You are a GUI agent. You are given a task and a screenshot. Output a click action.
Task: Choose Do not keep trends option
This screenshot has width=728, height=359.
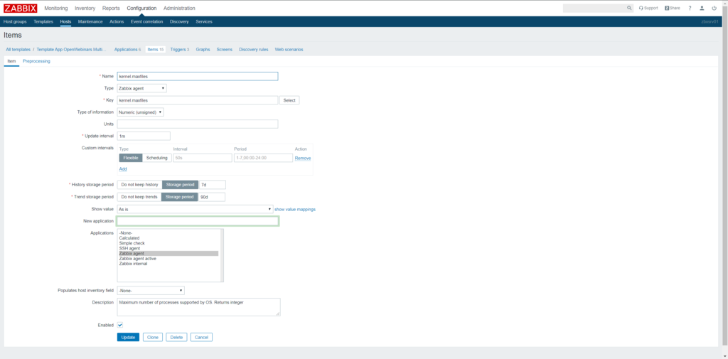pos(139,197)
